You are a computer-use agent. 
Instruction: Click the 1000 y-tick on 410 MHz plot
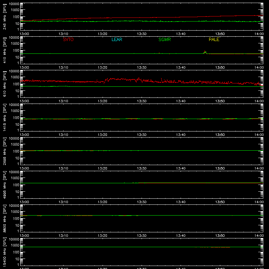click(x=15, y=44)
